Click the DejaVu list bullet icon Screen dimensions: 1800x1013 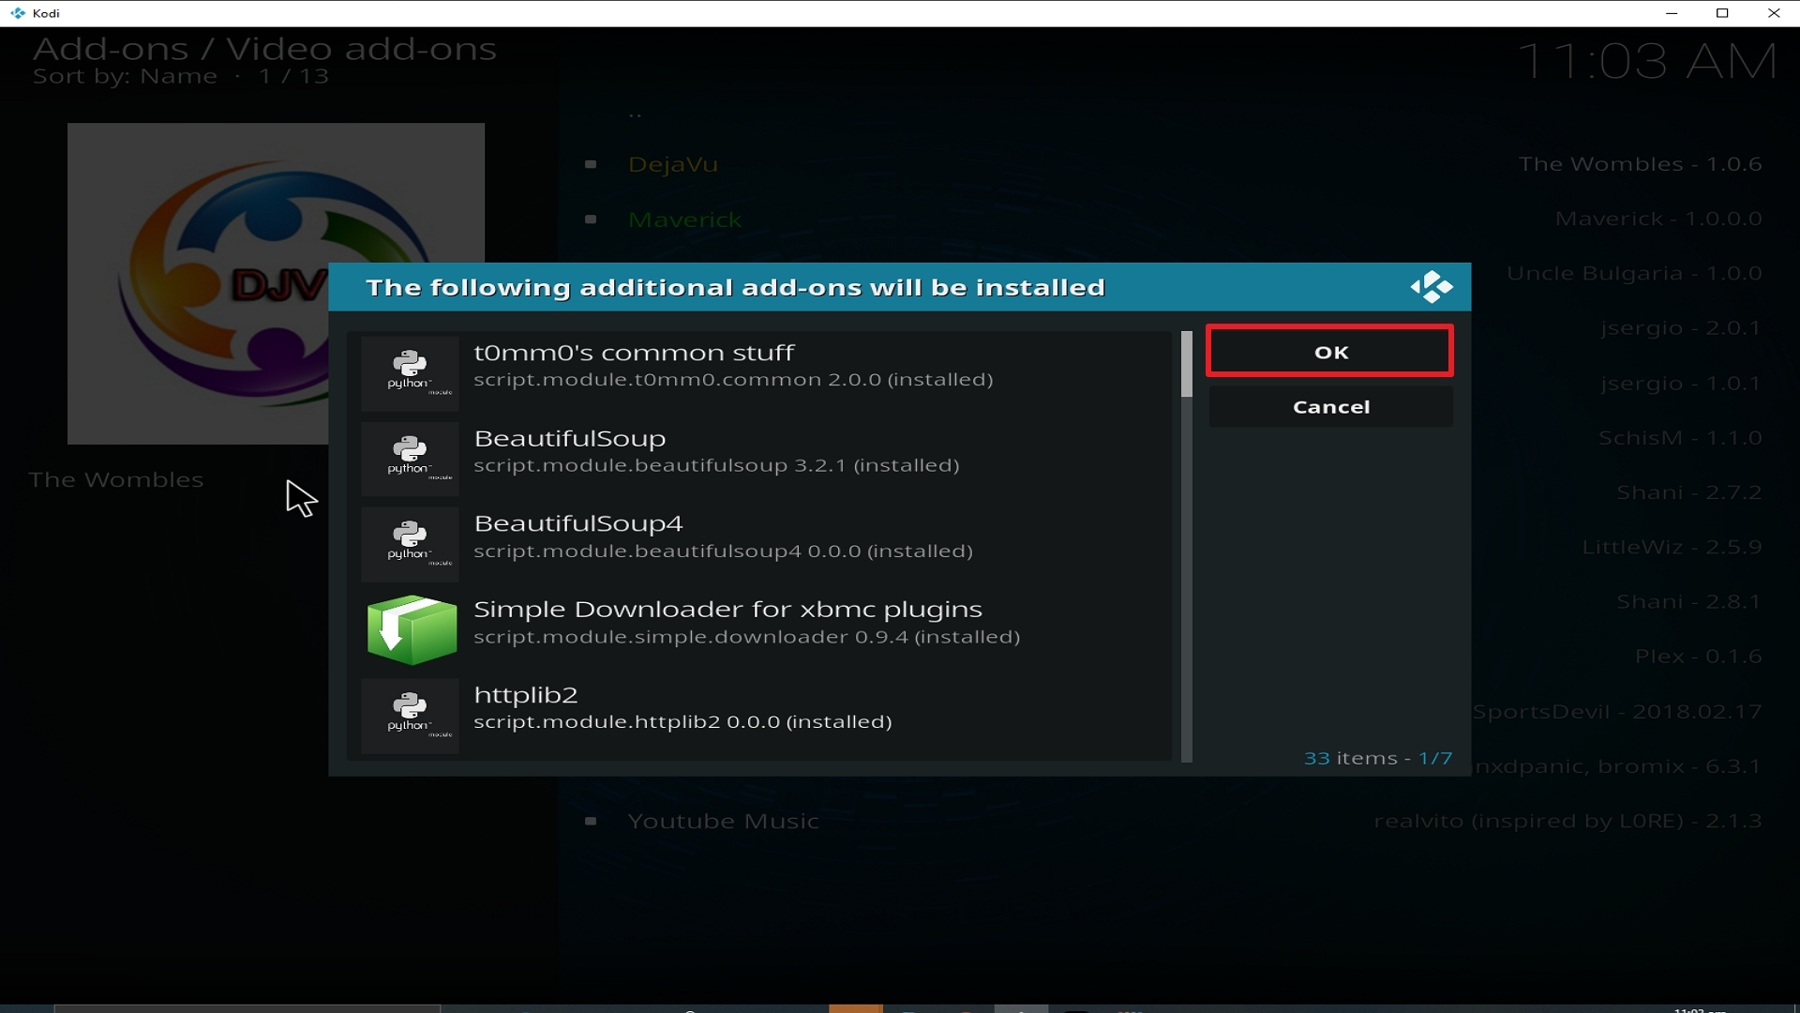pos(591,164)
